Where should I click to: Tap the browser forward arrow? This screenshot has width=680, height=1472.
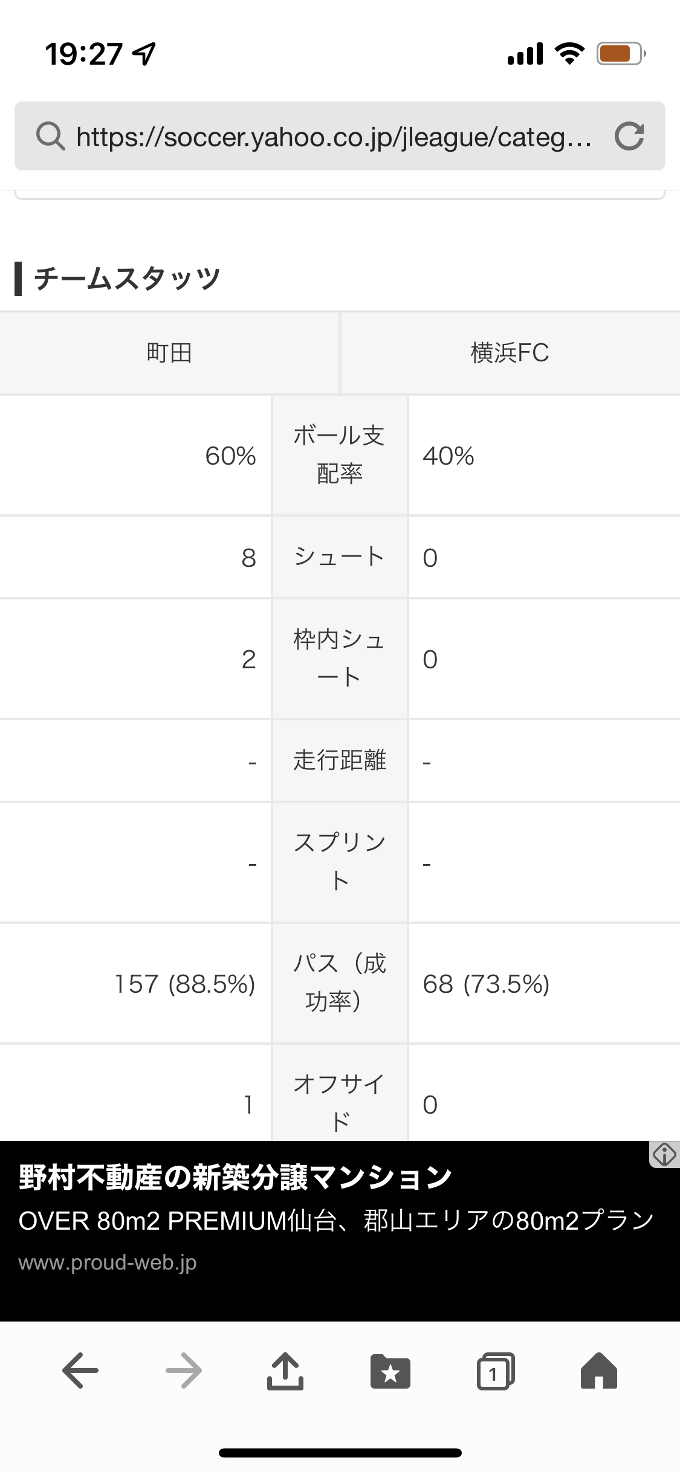(x=184, y=1371)
